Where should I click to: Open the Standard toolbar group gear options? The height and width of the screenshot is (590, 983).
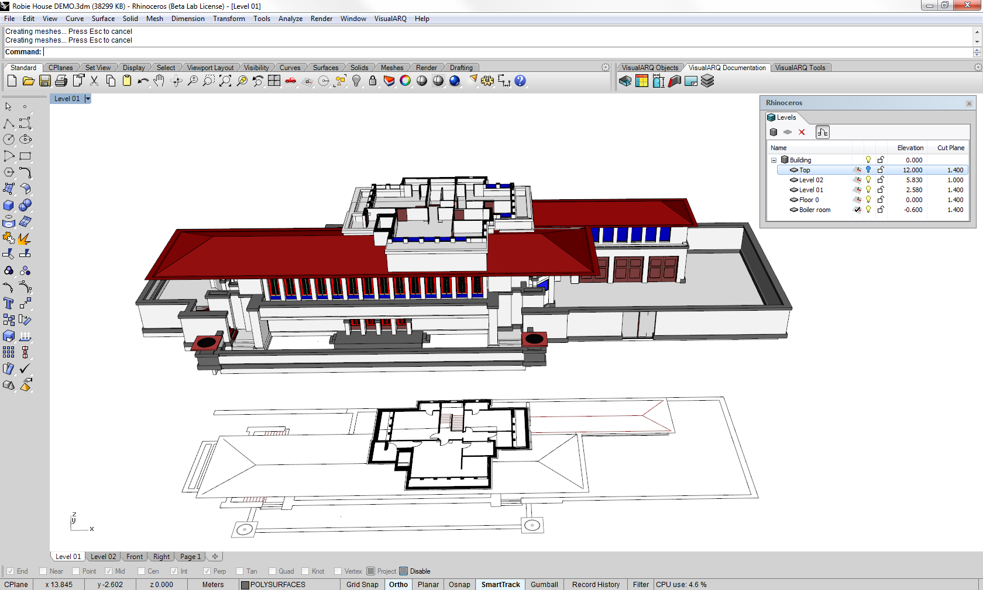pyautogui.click(x=606, y=68)
